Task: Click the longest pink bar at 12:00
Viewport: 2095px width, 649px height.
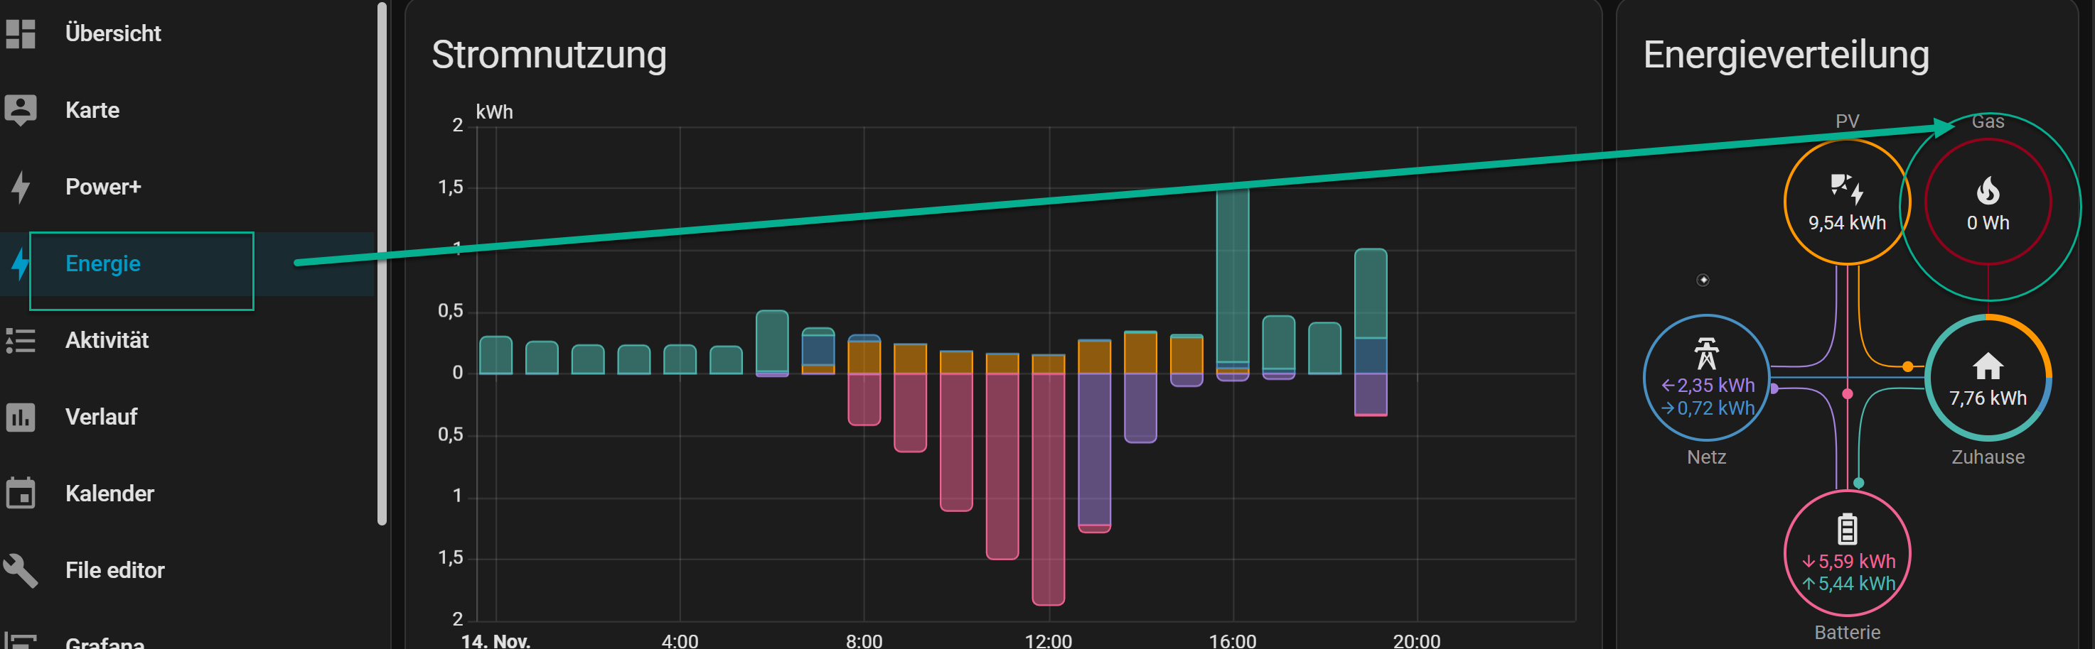Action: [x=1048, y=487]
